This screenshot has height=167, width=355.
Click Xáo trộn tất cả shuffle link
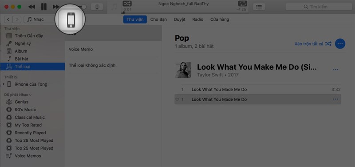point(313,44)
